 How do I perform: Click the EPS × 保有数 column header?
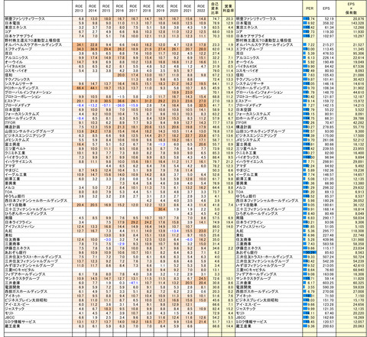(x=351, y=8)
